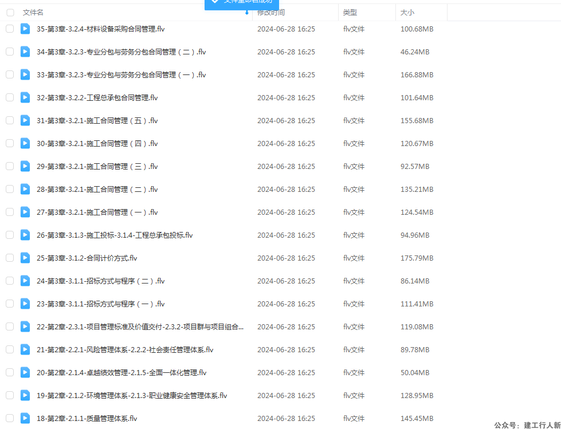Viewport: 561px width, 429px height.
Task: Click file name 19-第2章-2.1.2-环境管理体系
Action: coord(132,395)
